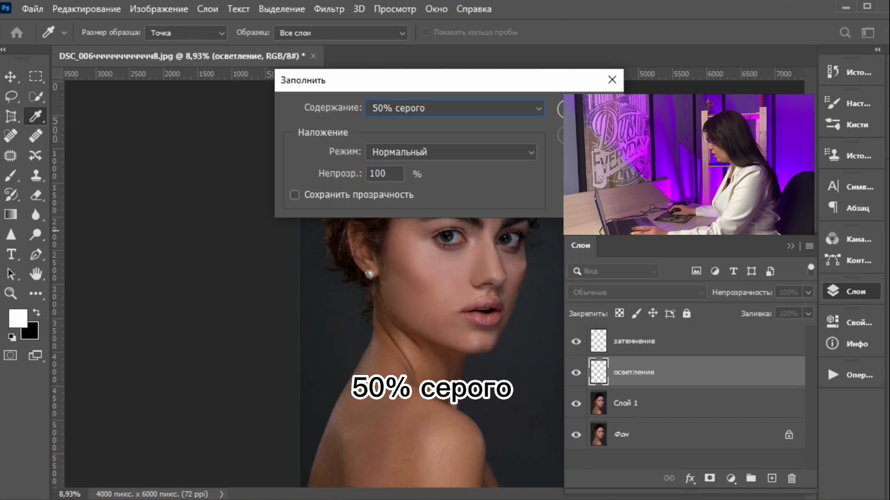Toggle layer filtering on/off switch

[x=811, y=270]
